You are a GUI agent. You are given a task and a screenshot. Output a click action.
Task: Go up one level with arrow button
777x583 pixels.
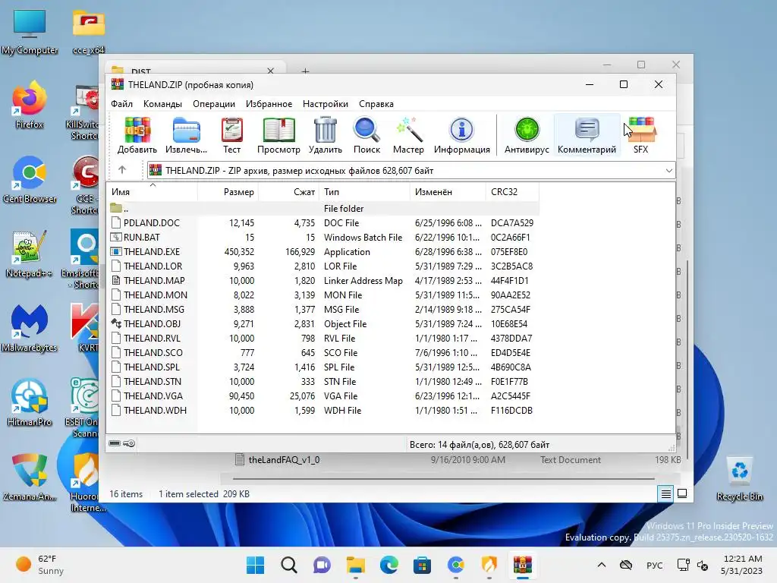[x=122, y=170]
